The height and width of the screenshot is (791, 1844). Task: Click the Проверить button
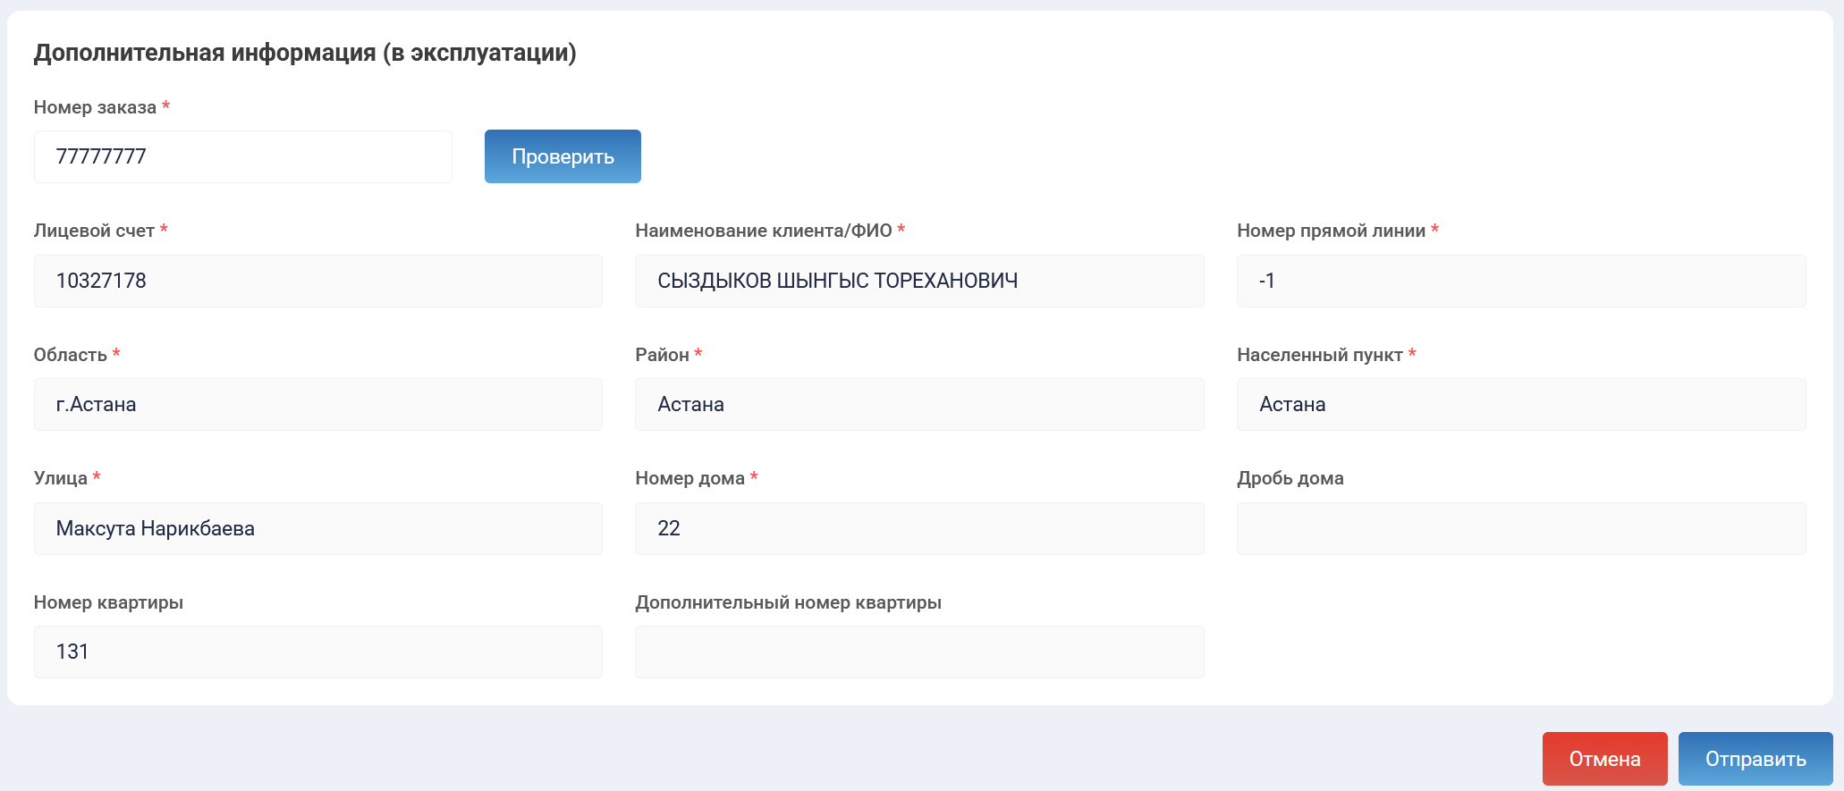click(563, 156)
